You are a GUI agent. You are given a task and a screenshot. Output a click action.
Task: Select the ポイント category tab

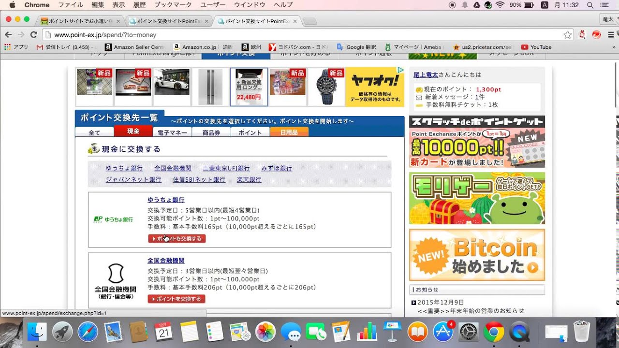250,132
